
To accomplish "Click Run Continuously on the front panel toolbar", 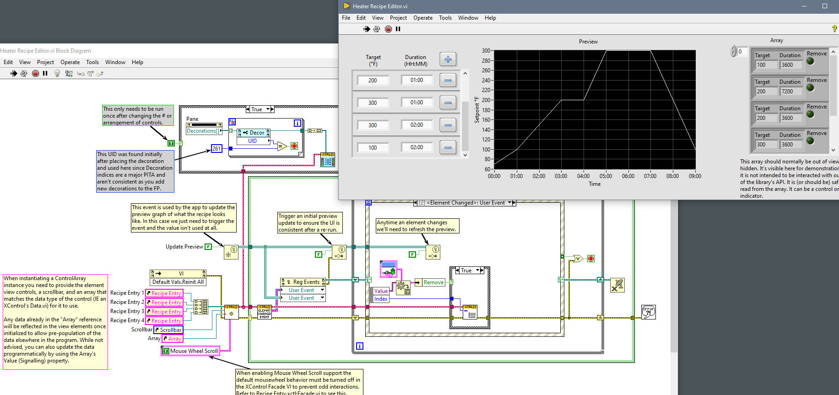I will [x=377, y=29].
